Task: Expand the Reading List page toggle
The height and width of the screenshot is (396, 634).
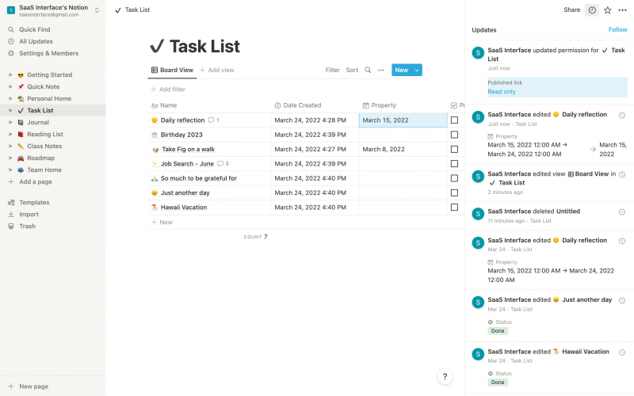Action: [x=10, y=134]
